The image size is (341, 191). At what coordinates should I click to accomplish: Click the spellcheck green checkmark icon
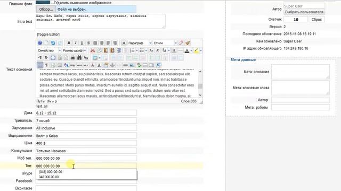tap(139, 65)
